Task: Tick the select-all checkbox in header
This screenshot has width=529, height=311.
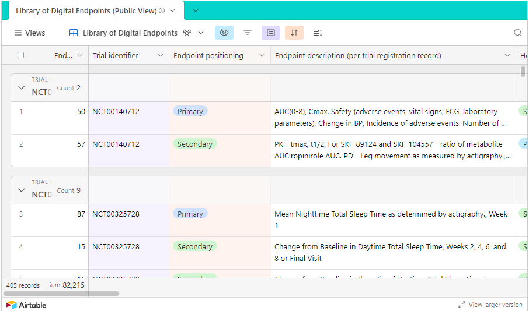Action: pyautogui.click(x=20, y=55)
